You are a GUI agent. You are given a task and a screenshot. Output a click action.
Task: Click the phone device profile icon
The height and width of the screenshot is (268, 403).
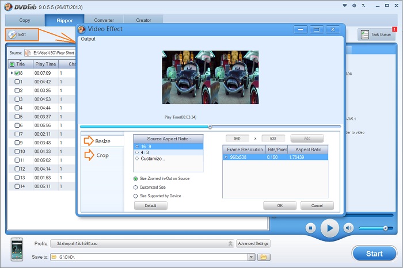click(x=17, y=250)
